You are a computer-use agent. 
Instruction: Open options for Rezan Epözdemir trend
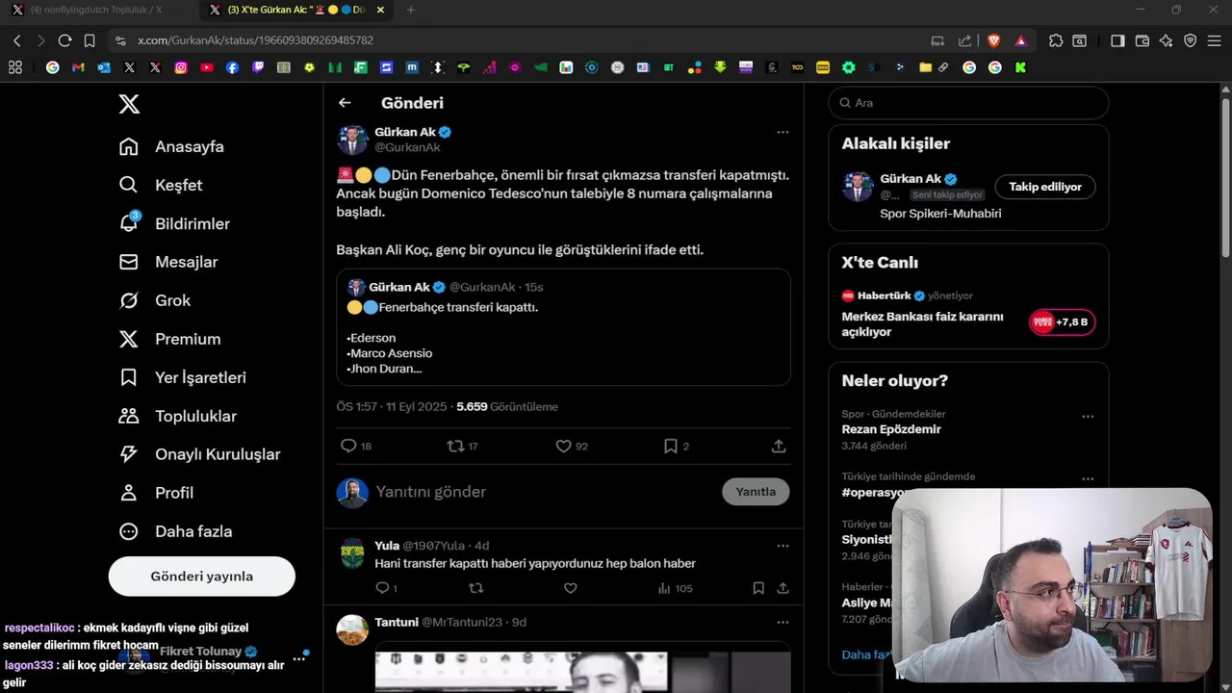tap(1088, 417)
